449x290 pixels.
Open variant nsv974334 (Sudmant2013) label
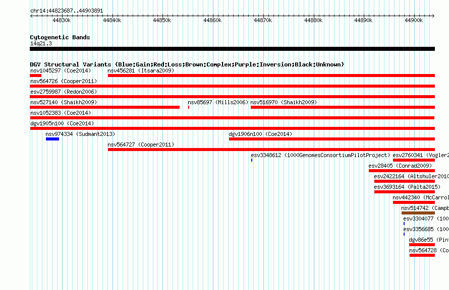point(80,134)
